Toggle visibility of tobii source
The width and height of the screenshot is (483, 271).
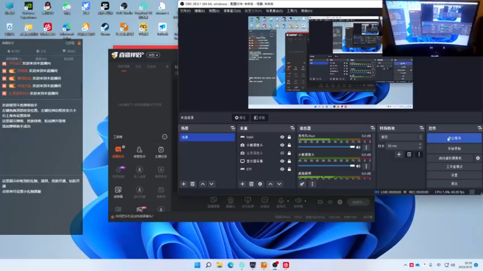pos(282,137)
